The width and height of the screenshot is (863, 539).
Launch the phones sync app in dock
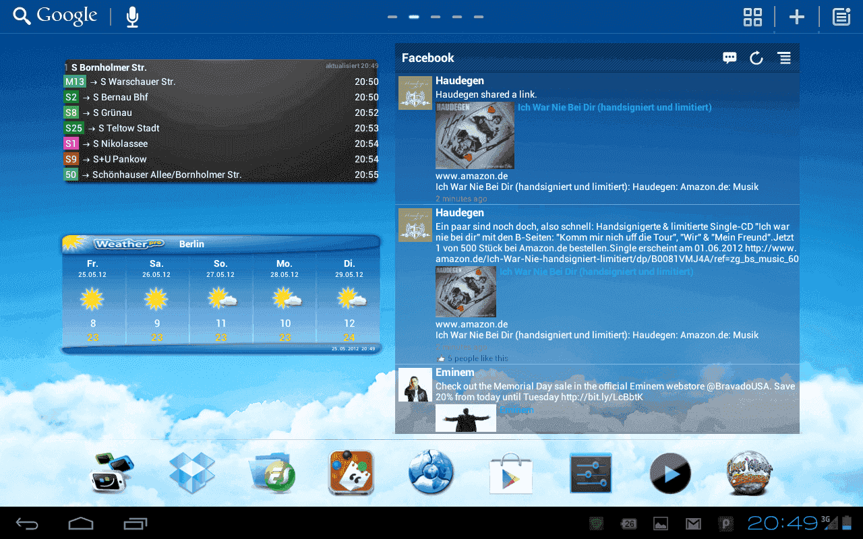pos(112,473)
